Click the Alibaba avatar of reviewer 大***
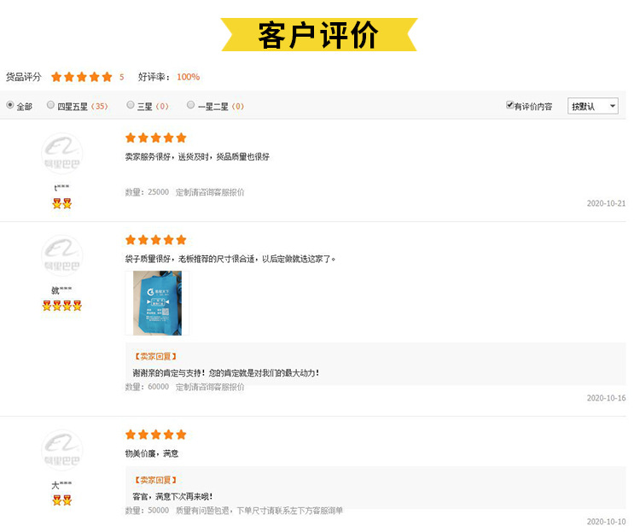Viewport: 640px width, 532px height. [x=62, y=450]
